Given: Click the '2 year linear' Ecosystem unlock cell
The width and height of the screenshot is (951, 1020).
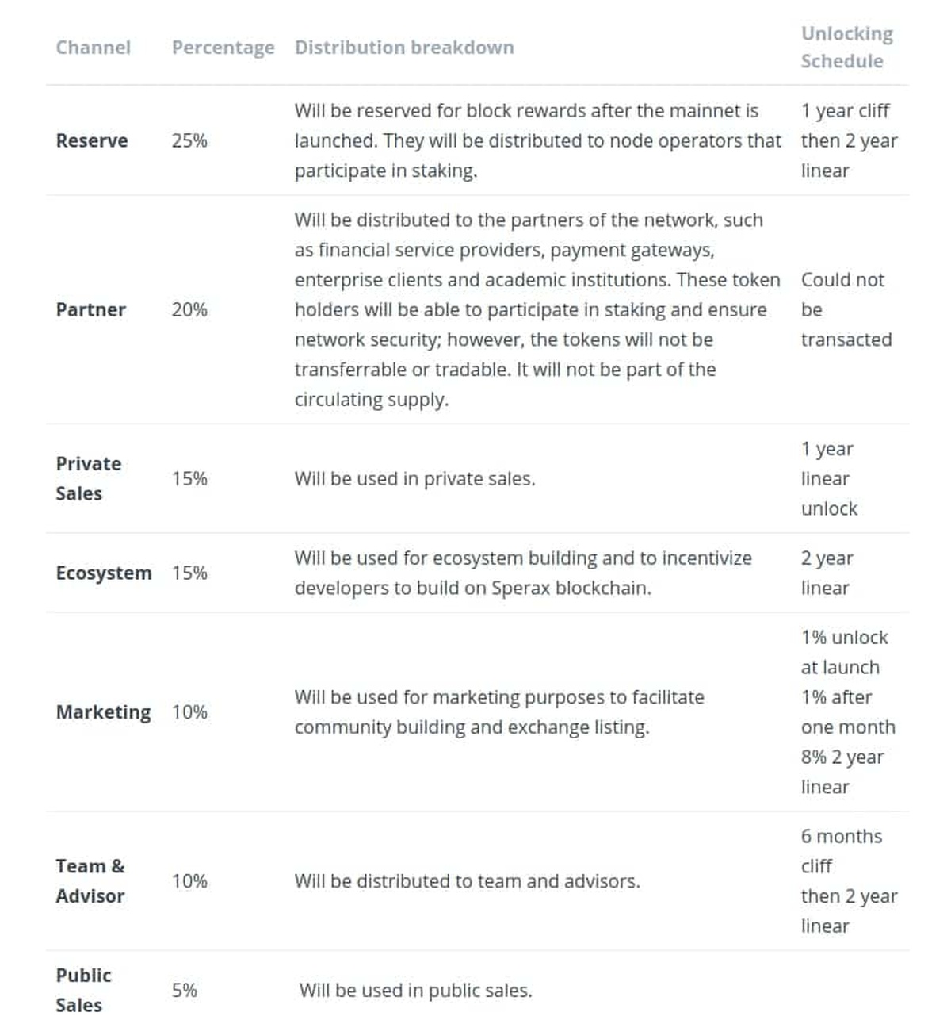Looking at the screenshot, I should click(827, 573).
